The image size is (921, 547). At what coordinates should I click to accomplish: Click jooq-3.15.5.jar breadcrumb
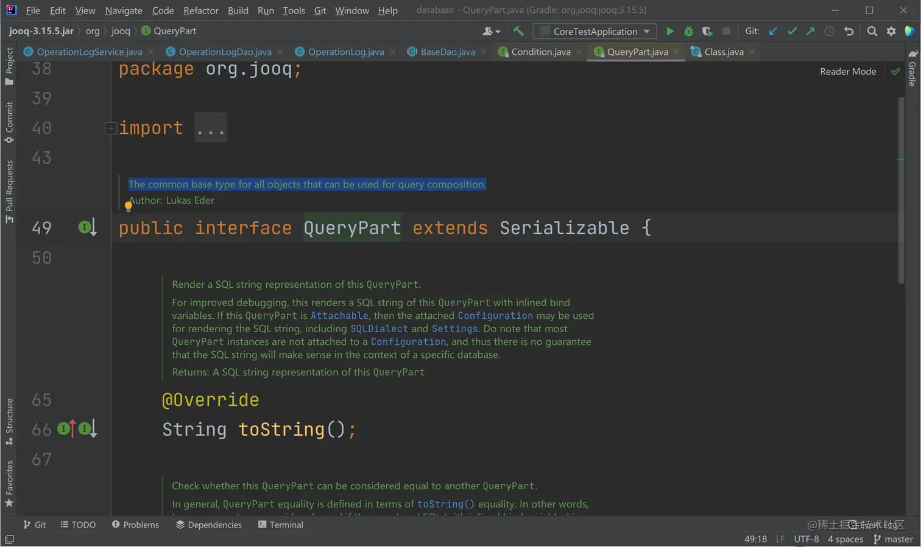[41, 30]
